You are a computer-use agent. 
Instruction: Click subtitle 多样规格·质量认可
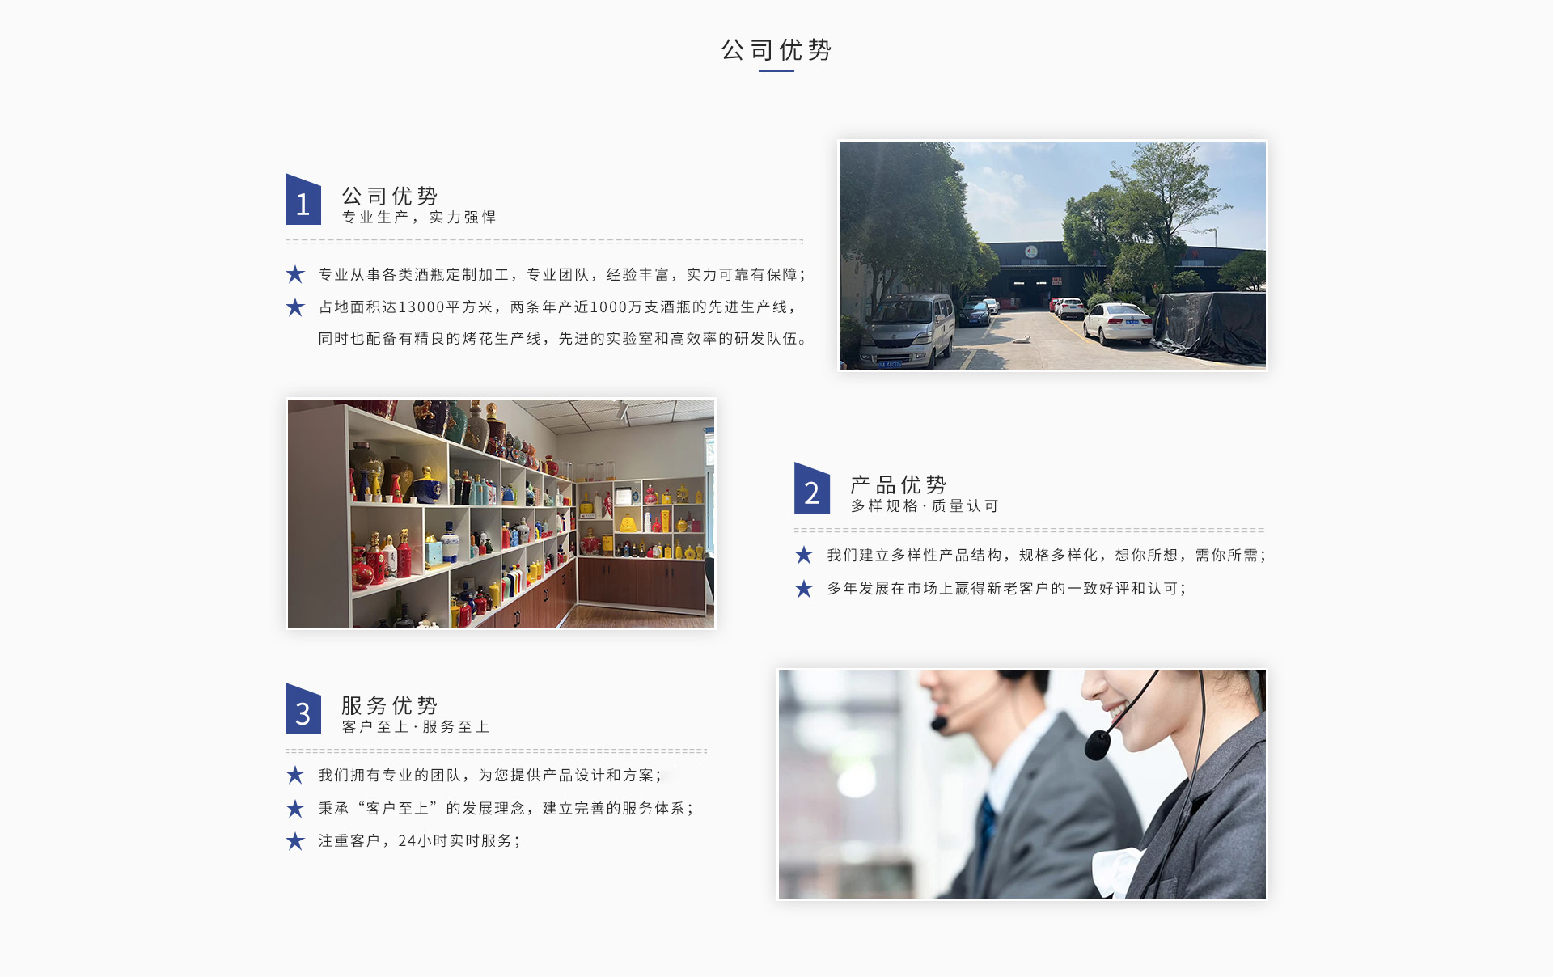[925, 506]
